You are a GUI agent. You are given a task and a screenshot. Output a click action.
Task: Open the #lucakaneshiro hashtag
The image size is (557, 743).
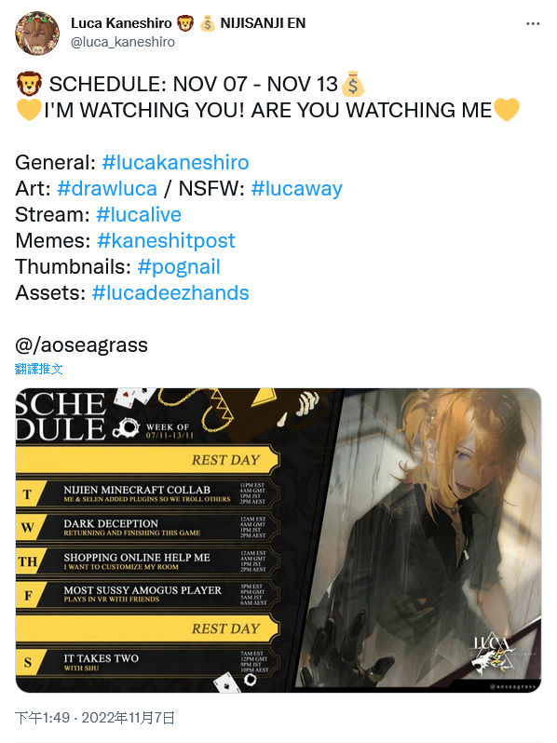(x=175, y=163)
